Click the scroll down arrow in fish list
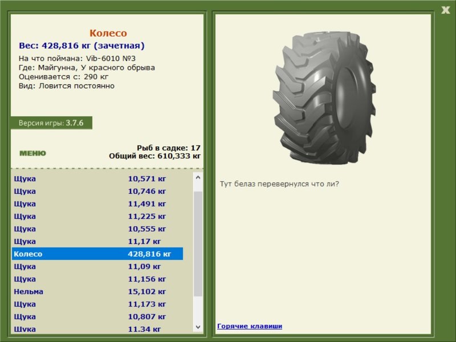 (198, 327)
